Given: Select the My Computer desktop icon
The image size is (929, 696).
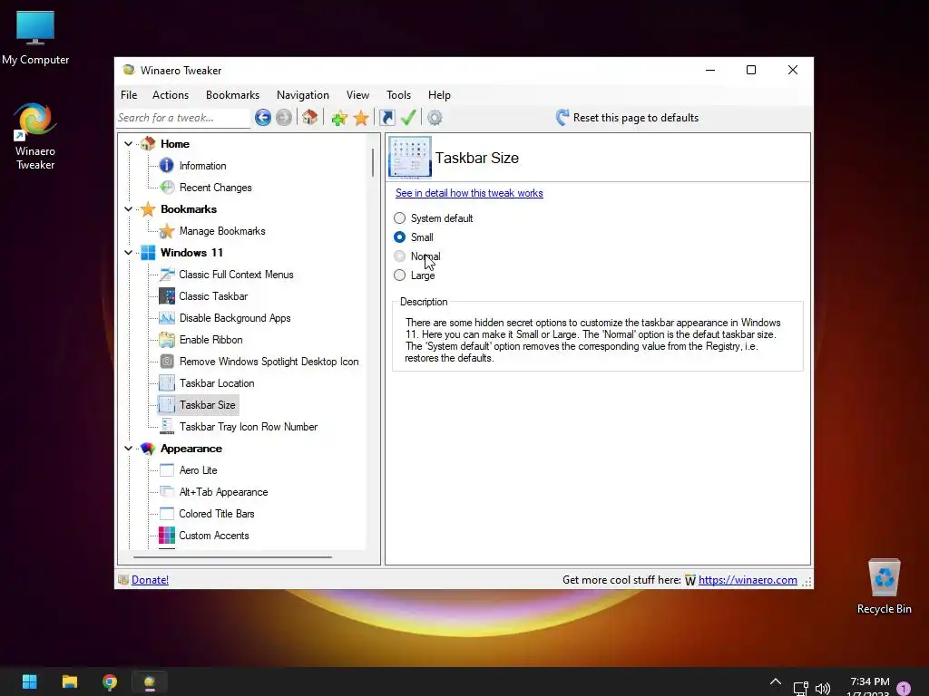Looking at the screenshot, I should click(35, 38).
